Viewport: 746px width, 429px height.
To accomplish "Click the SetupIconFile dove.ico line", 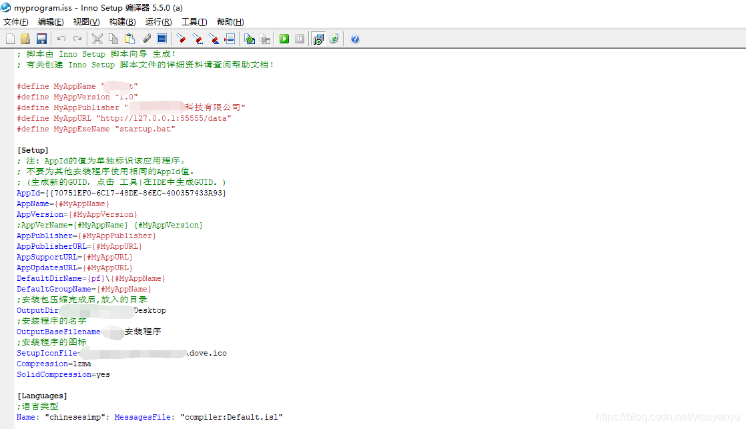I will [x=122, y=354].
